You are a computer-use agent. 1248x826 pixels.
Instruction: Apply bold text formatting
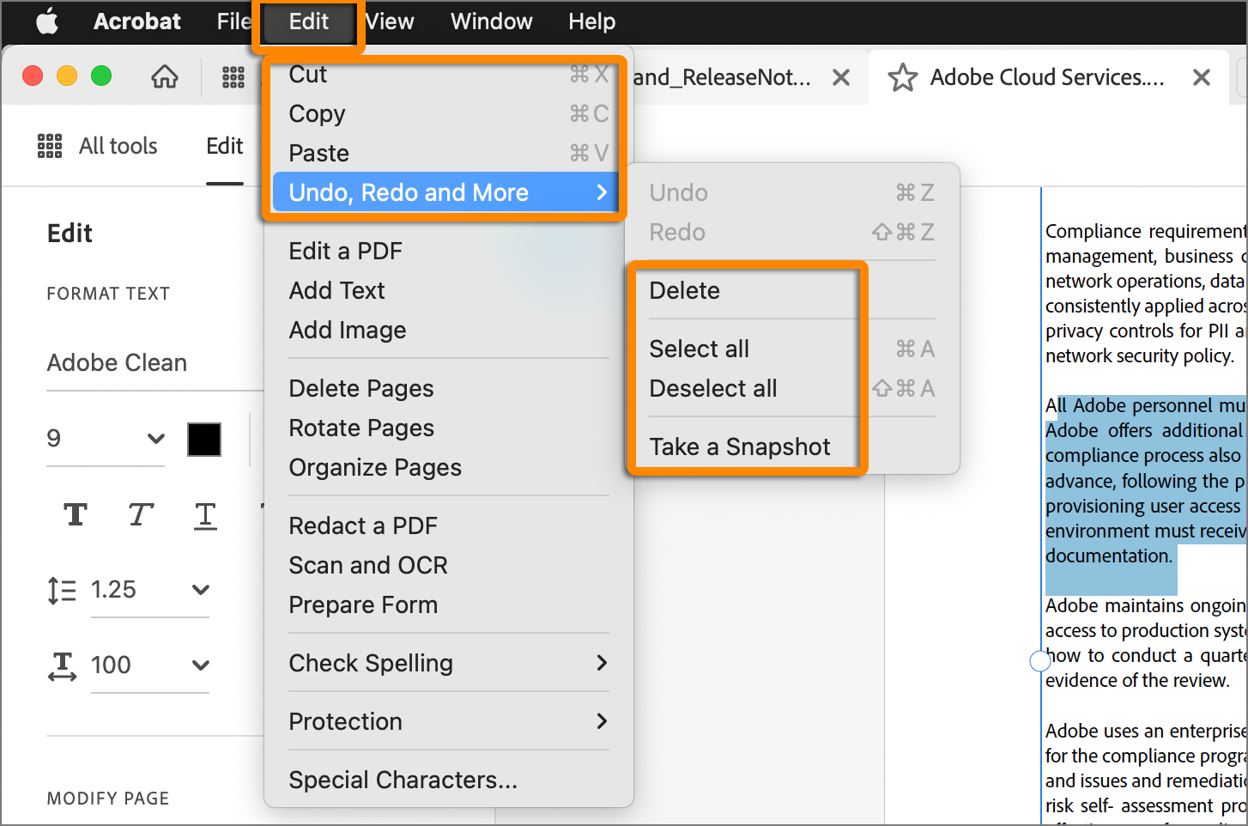76,514
